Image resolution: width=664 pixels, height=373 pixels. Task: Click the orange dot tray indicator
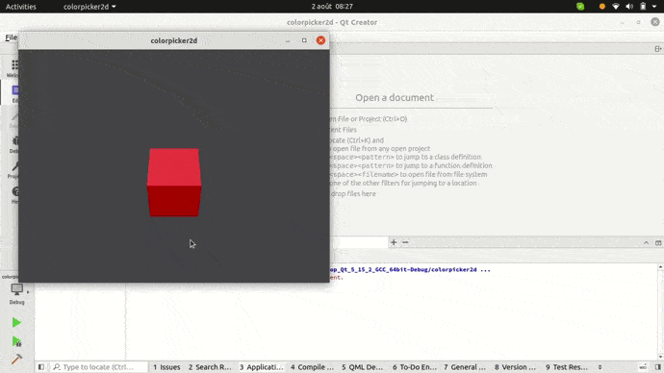pyautogui.click(x=601, y=7)
